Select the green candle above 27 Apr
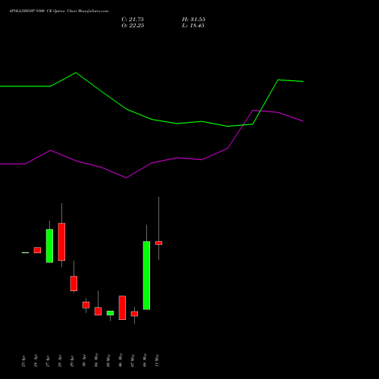 coord(49,246)
